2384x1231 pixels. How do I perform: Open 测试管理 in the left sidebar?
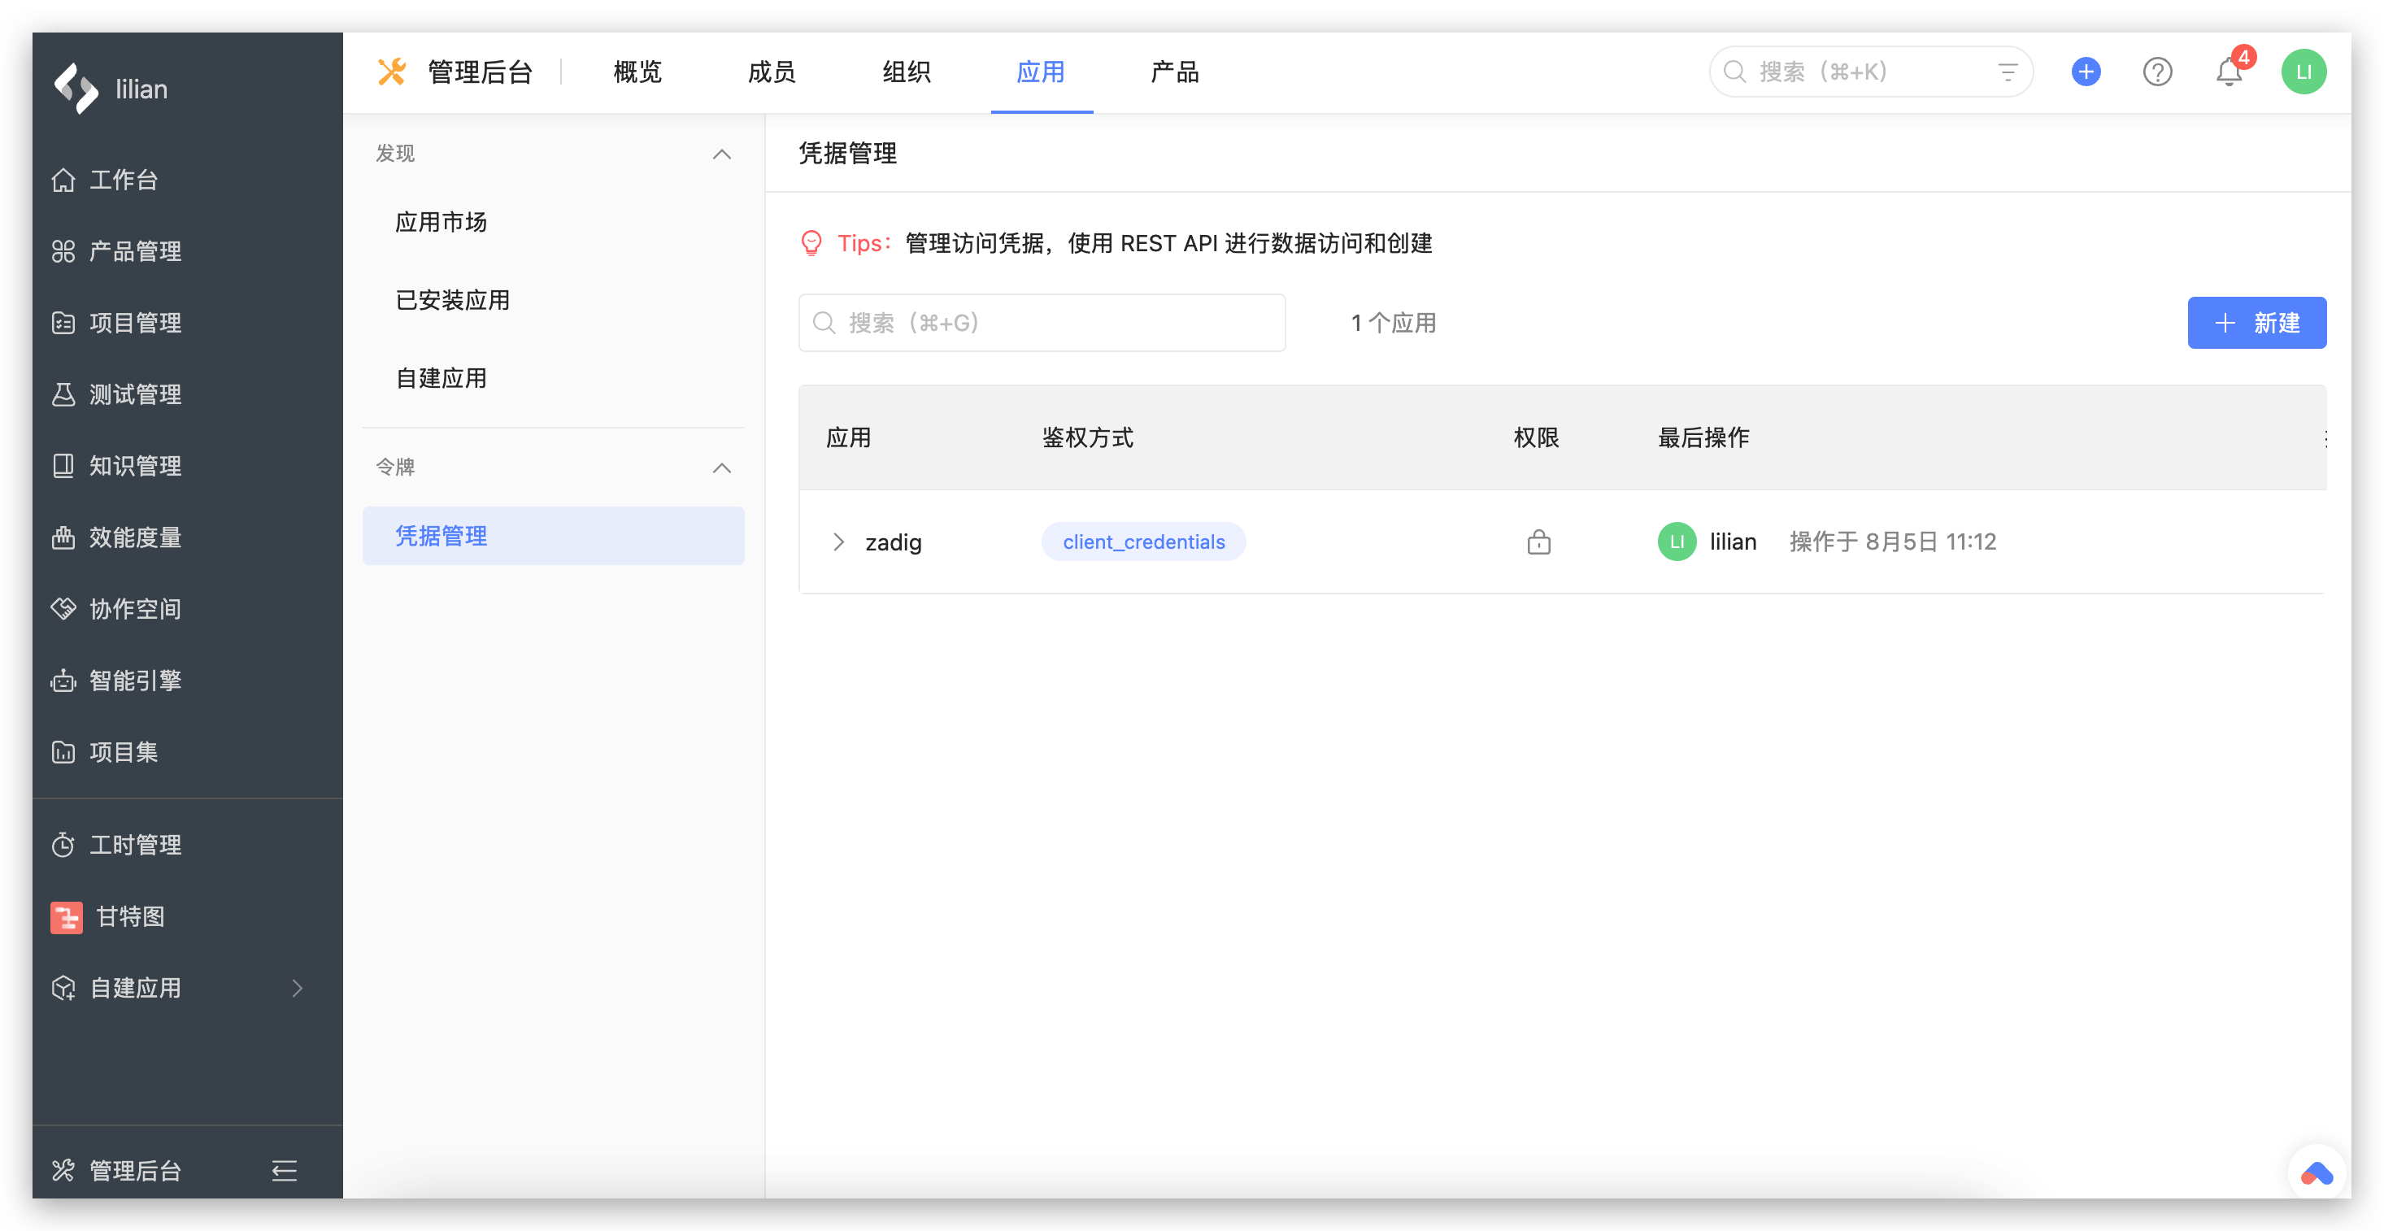coord(135,394)
